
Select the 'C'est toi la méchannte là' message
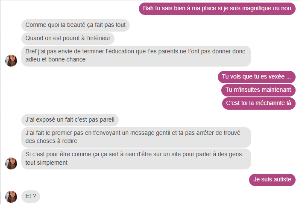(258, 103)
